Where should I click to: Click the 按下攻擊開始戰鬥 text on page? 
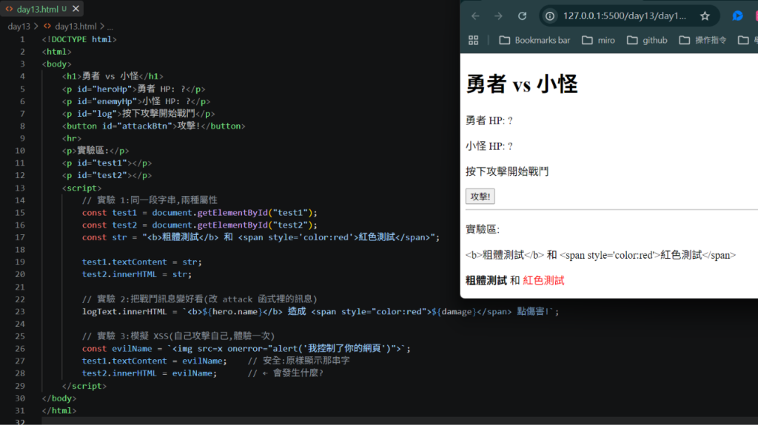(507, 171)
